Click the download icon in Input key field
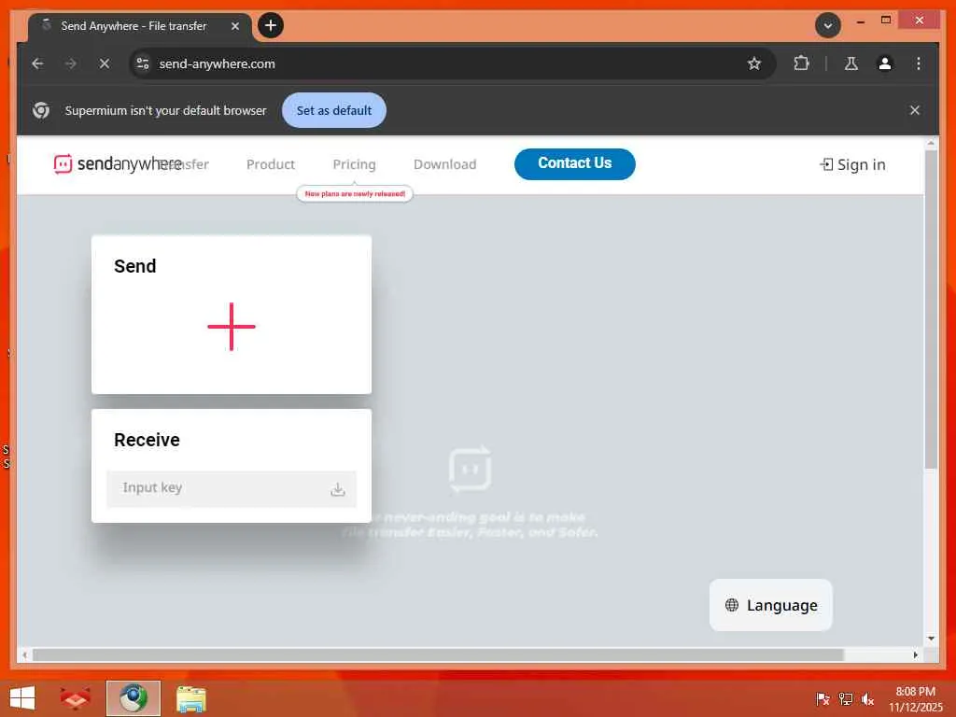The height and width of the screenshot is (717, 956). point(338,489)
